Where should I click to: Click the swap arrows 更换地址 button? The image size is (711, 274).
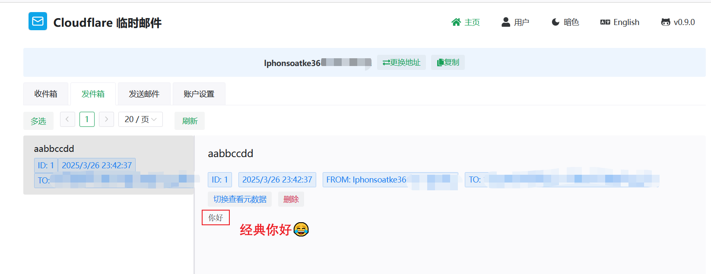click(401, 62)
